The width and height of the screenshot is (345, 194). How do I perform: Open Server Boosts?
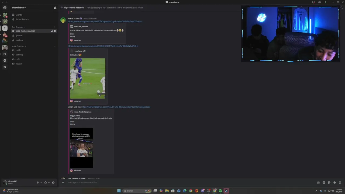click(22, 19)
